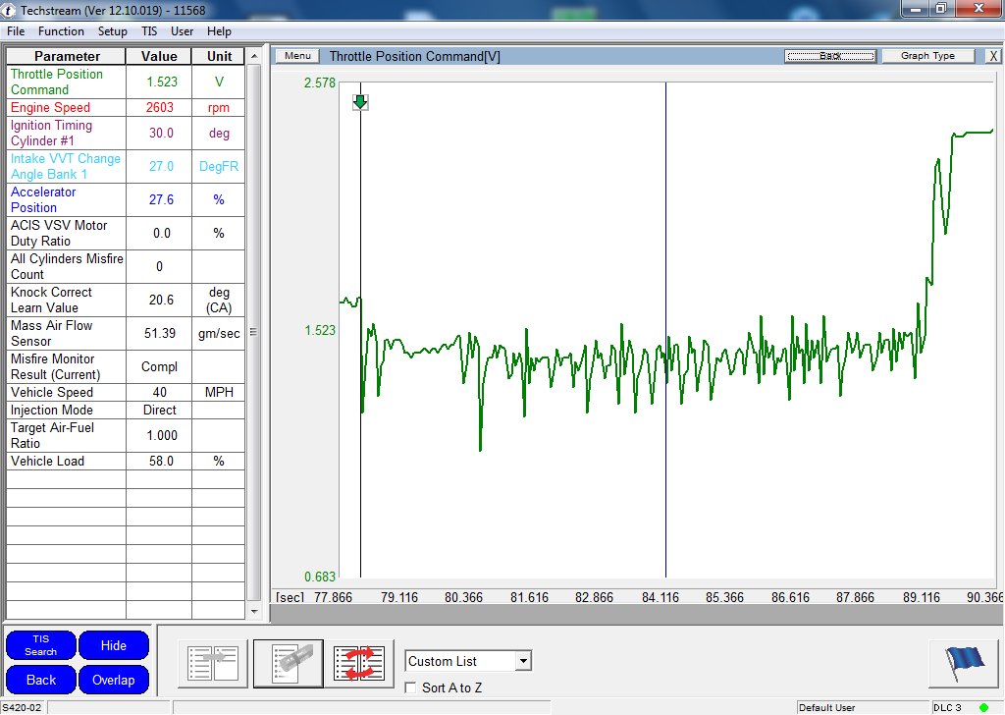Click the Hide button

pyautogui.click(x=114, y=645)
